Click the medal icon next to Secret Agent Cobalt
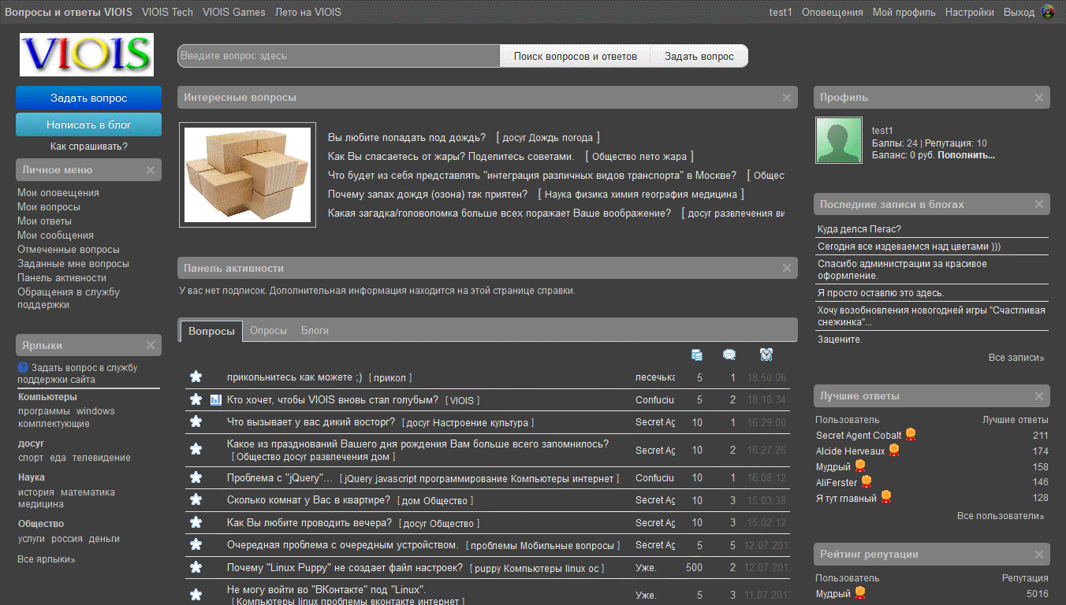The width and height of the screenshot is (1066, 605). (x=911, y=434)
